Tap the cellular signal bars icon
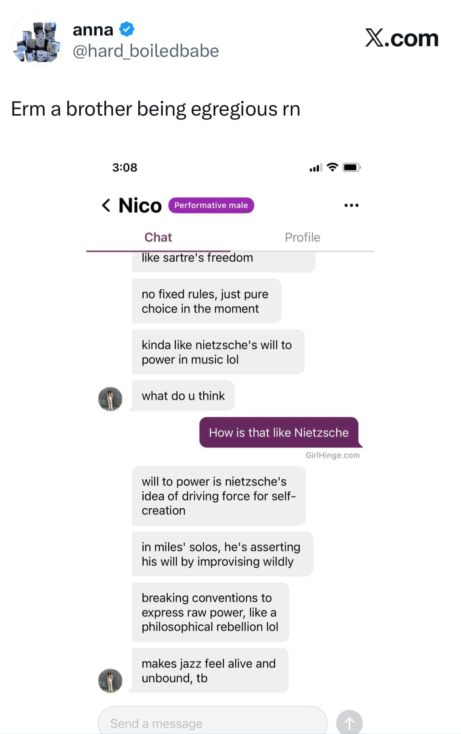Image resolution: width=461 pixels, height=734 pixels. pyautogui.click(x=316, y=168)
